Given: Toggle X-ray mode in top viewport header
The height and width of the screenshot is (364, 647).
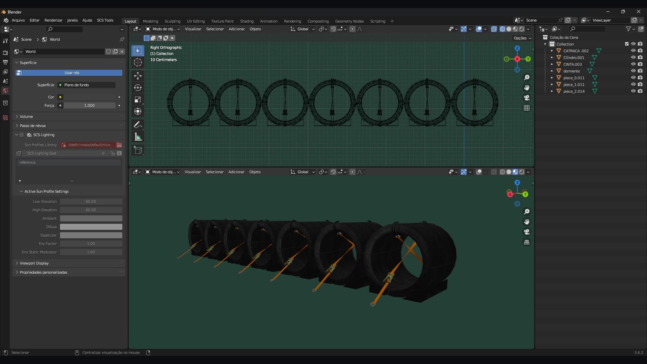Looking at the screenshot, I should [x=494, y=29].
